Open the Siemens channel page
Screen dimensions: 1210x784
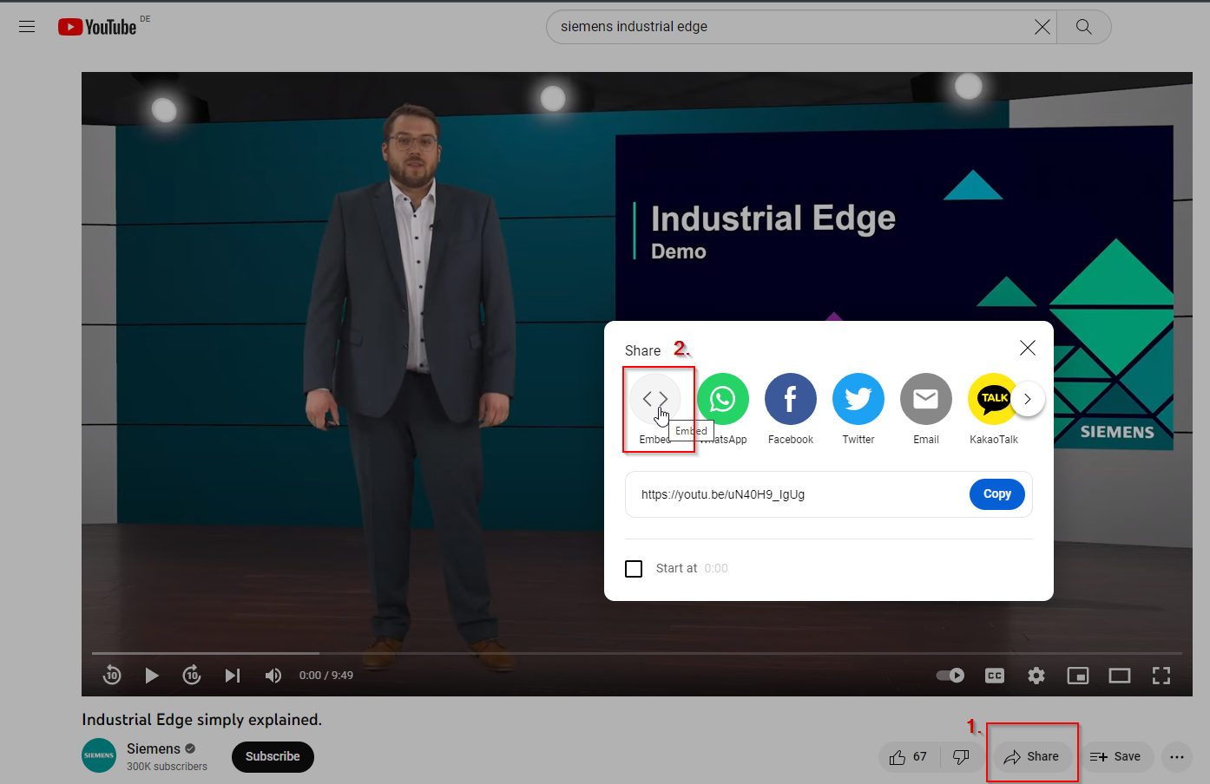pos(153,748)
